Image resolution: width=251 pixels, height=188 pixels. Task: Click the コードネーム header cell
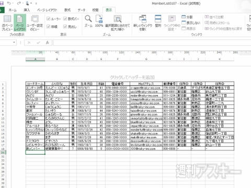[x=35, y=84]
